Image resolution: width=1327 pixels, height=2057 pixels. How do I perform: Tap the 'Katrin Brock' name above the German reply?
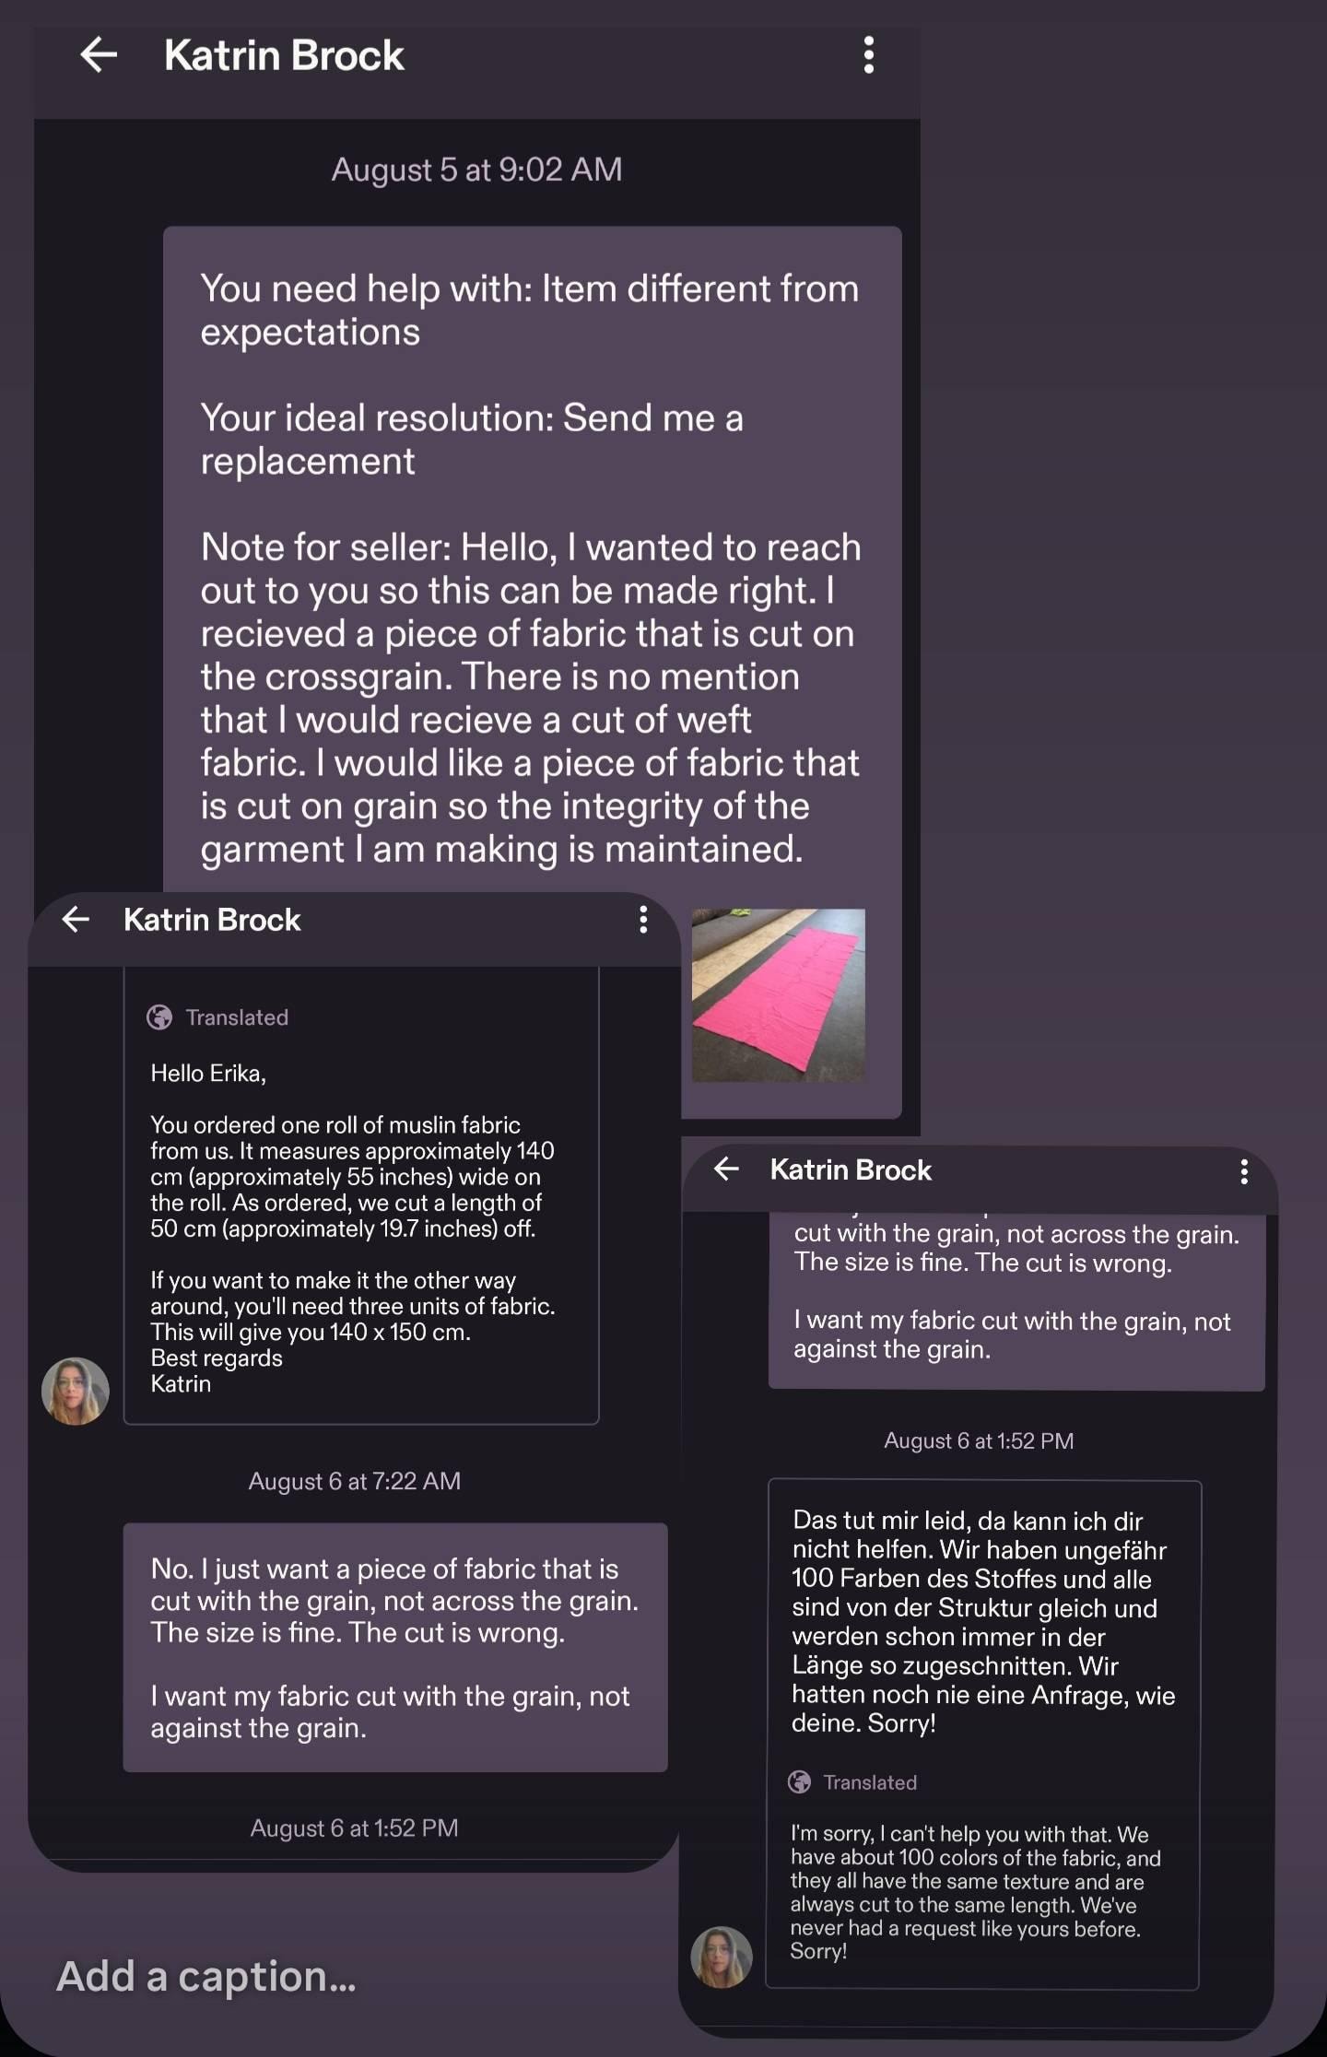851,1170
